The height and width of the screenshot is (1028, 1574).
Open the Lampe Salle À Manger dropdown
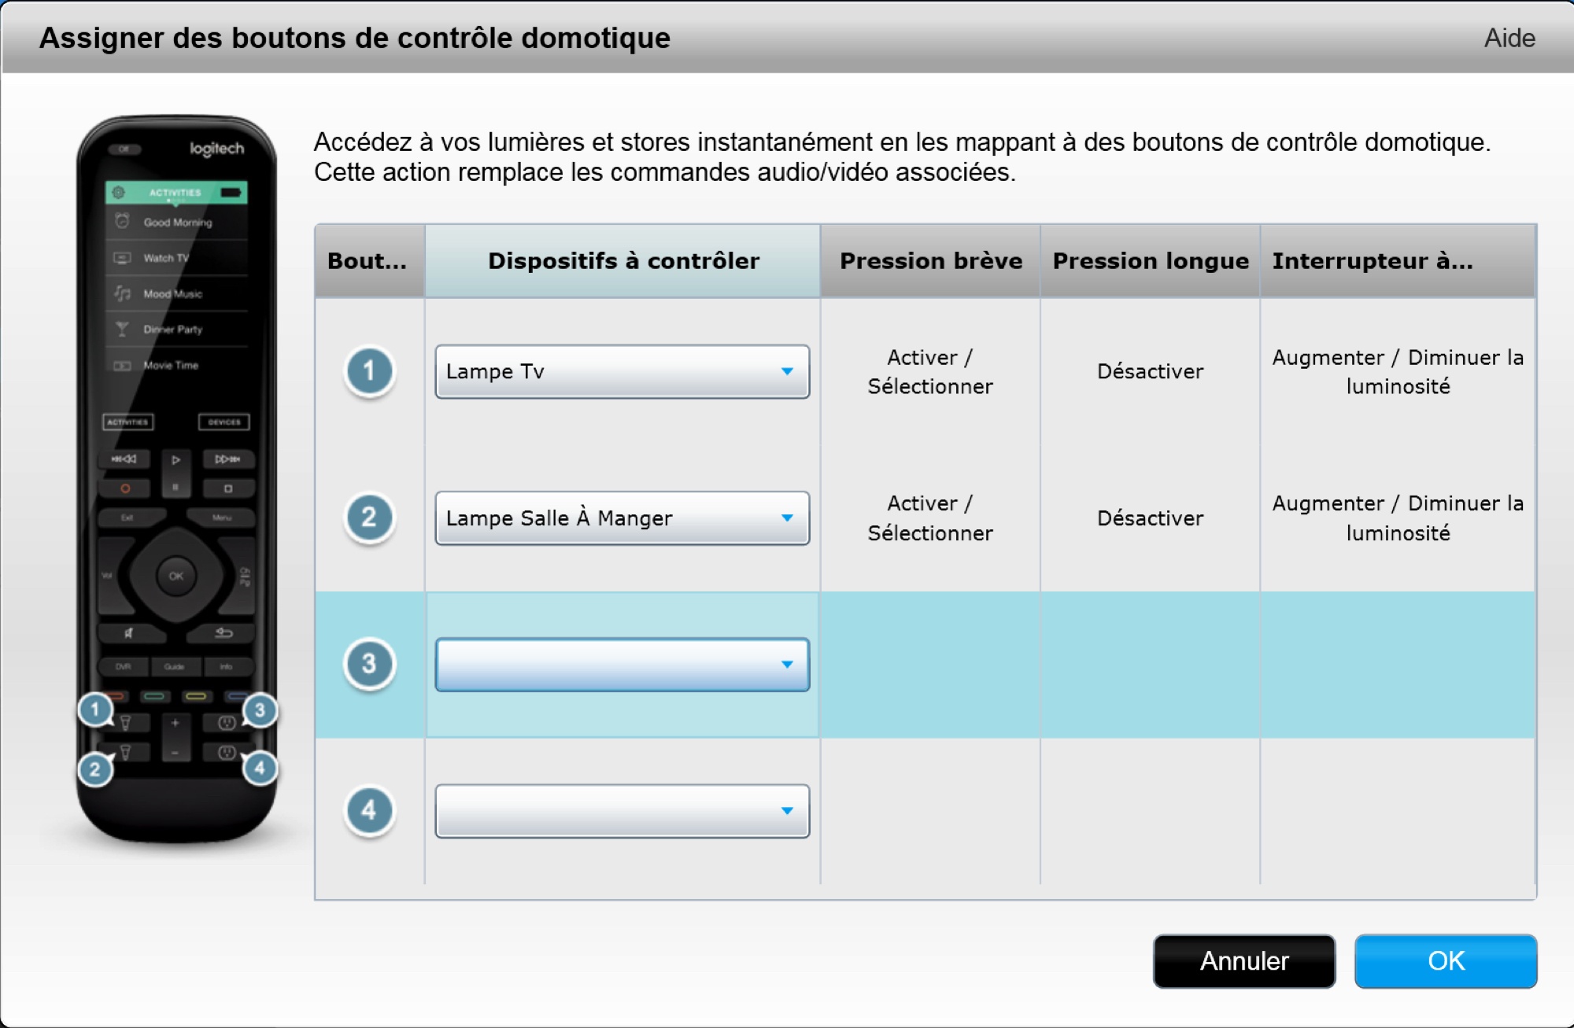[622, 518]
